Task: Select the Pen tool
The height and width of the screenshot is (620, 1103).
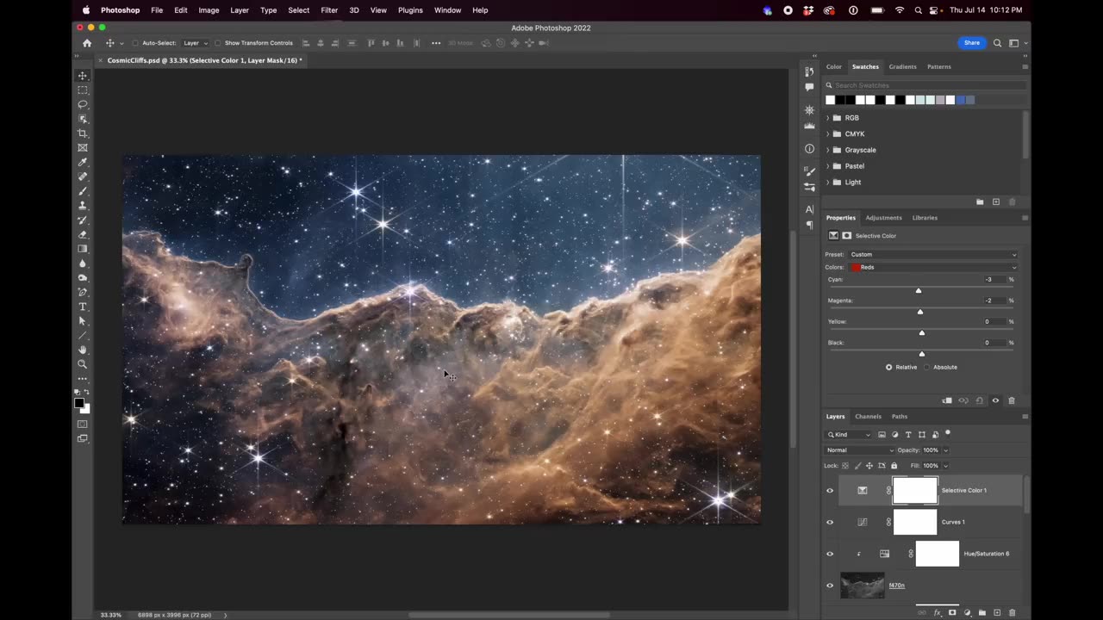Action: [83, 292]
